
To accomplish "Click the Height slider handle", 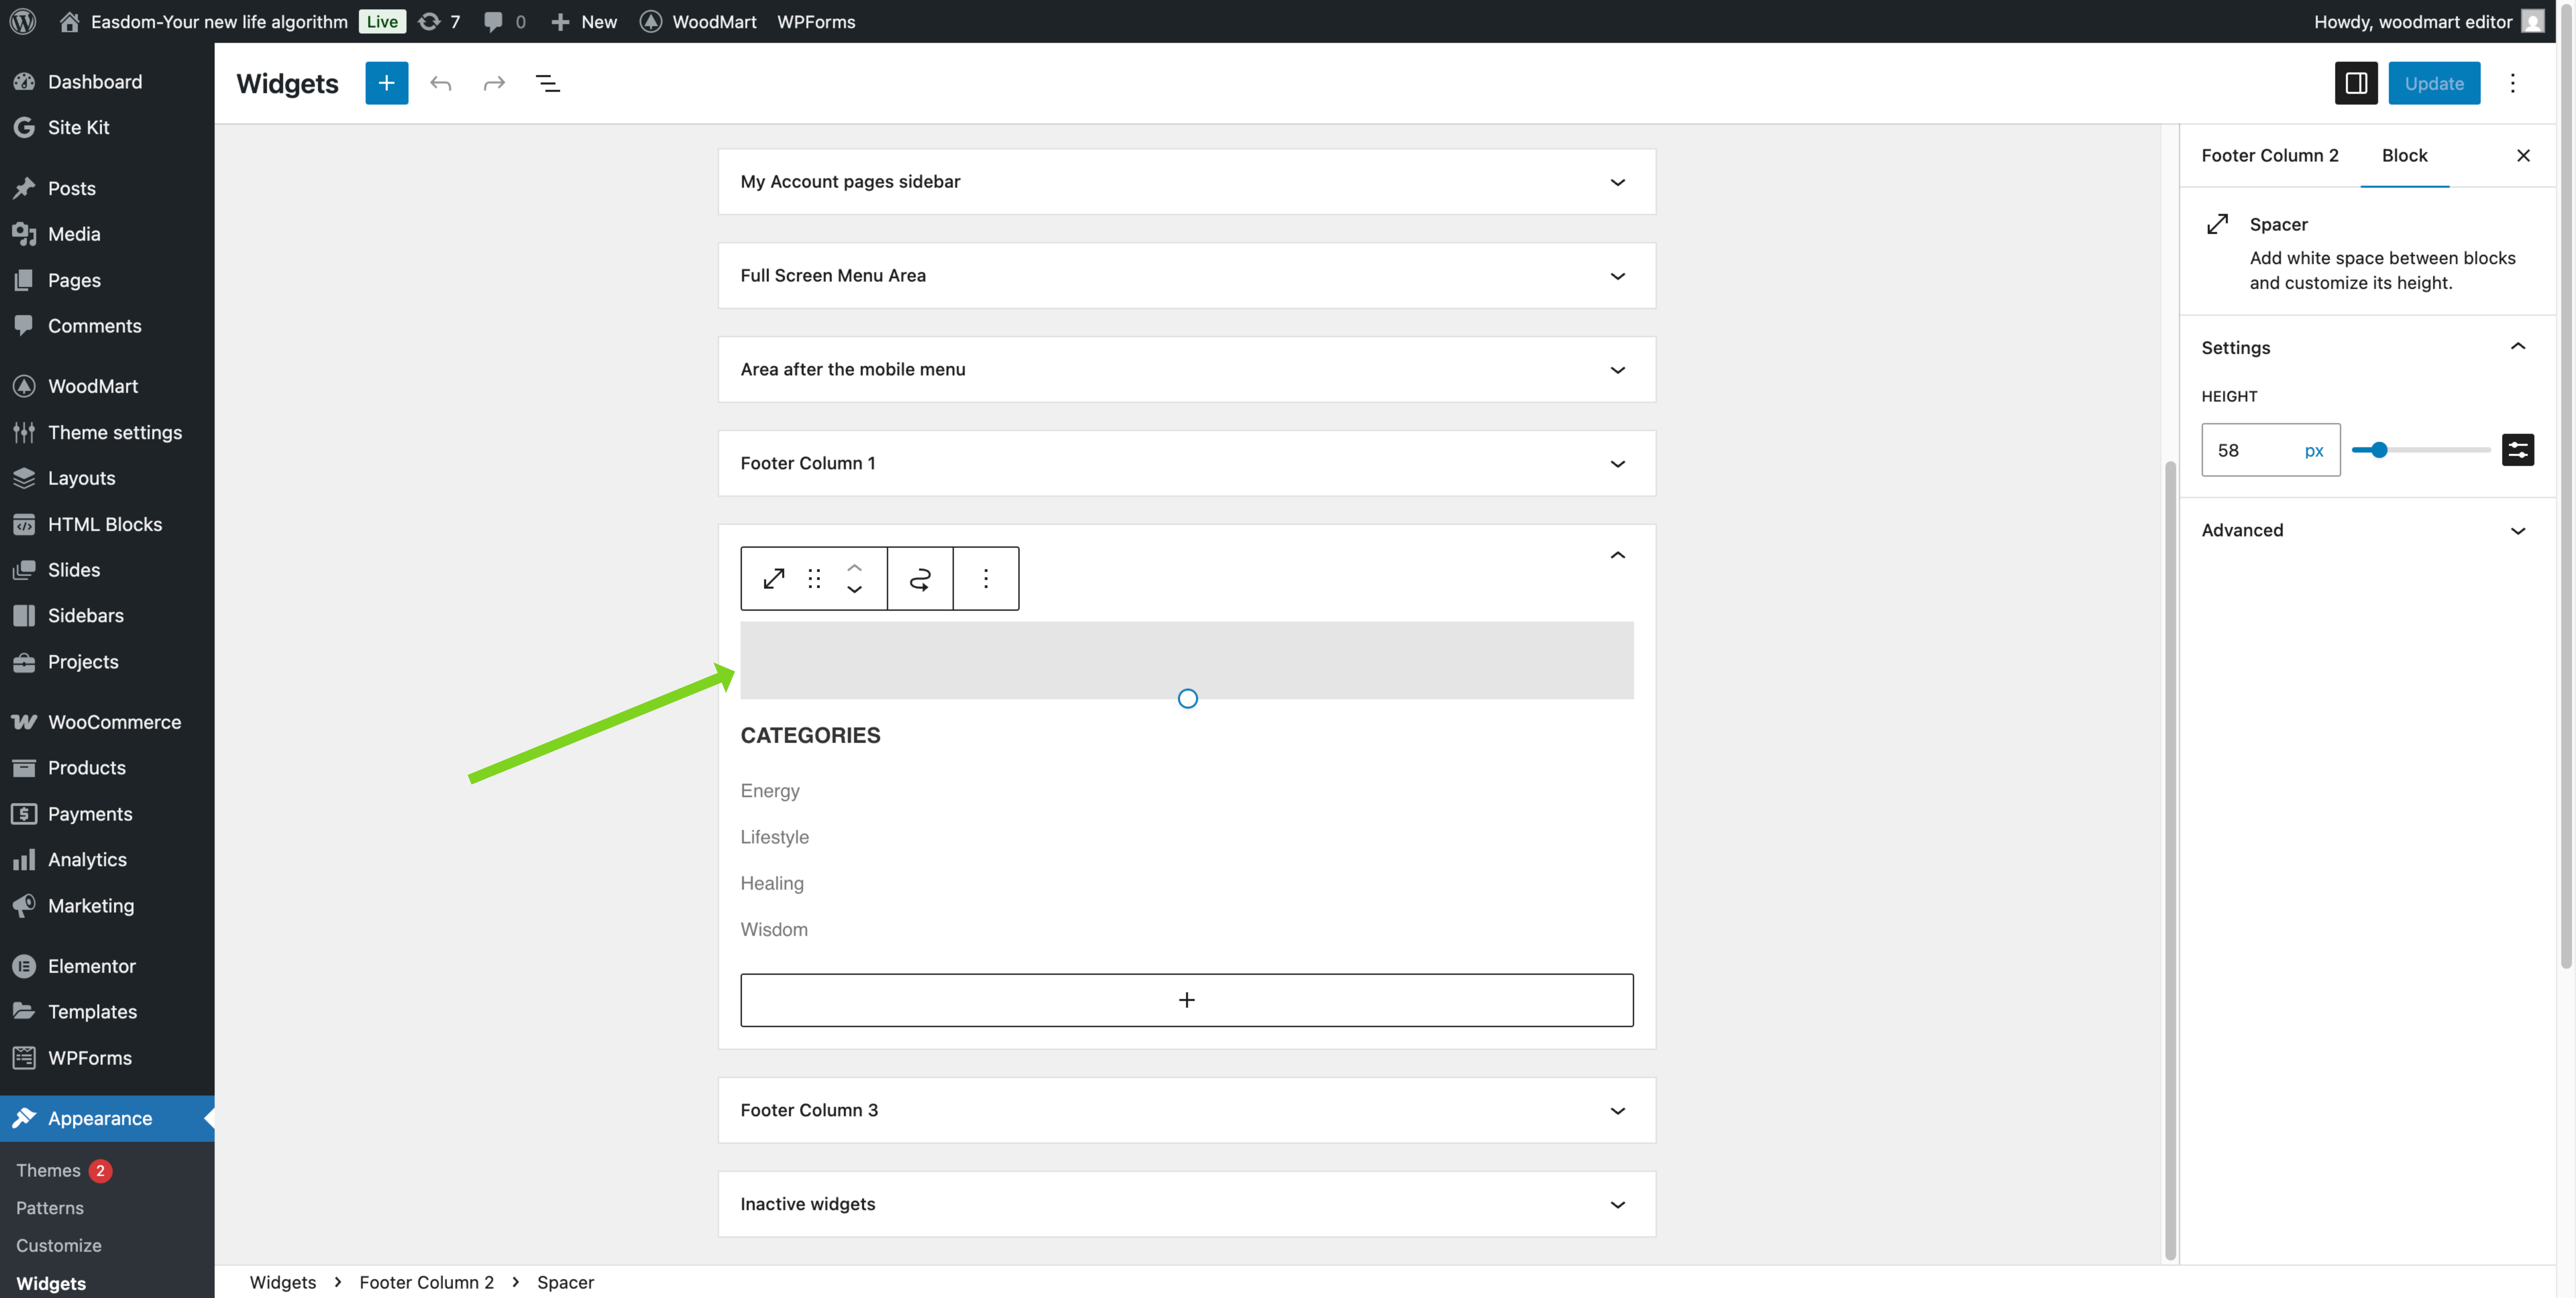I will pos(2379,450).
